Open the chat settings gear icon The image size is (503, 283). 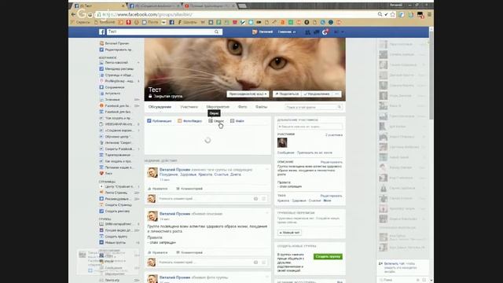[x=418, y=280]
